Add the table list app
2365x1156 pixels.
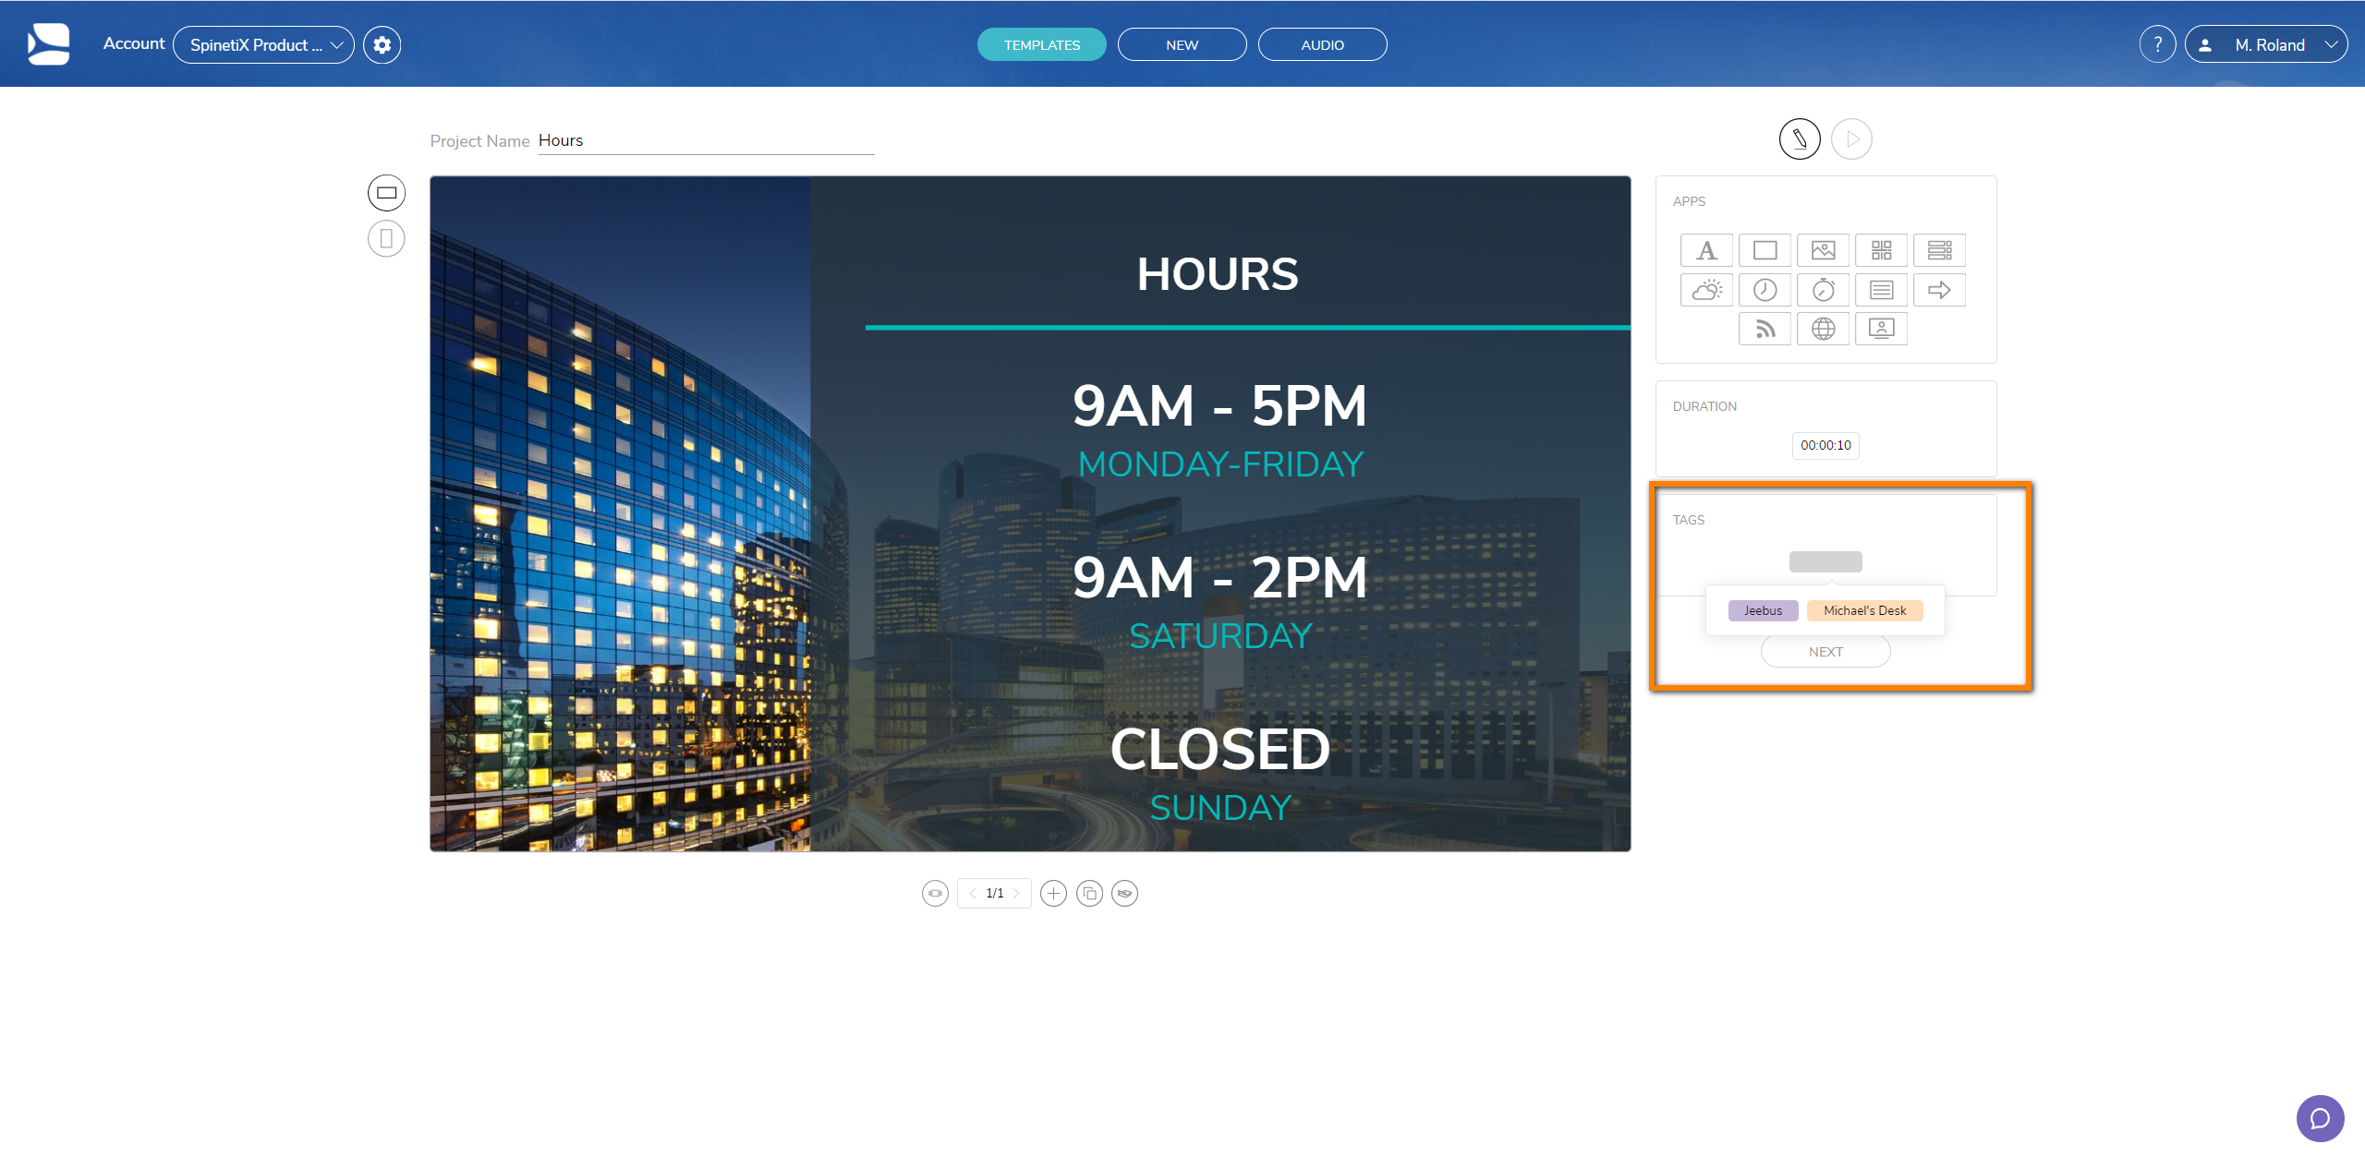pyautogui.click(x=1939, y=250)
